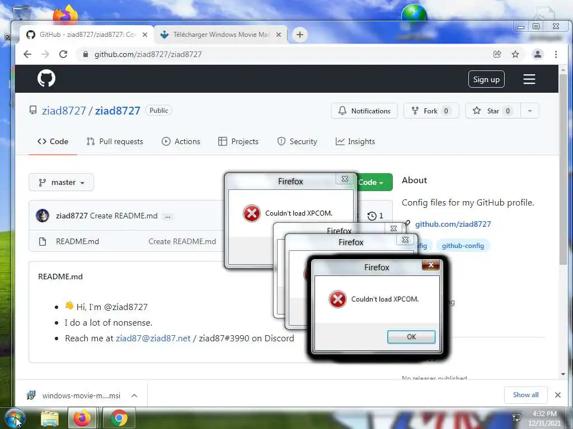Click the Notifications button
573x429 pixels.
tap(364, 111)
